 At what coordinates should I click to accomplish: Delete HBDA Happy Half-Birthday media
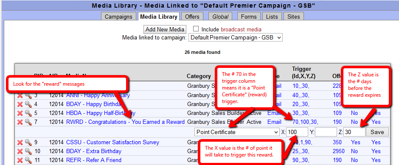20,113
